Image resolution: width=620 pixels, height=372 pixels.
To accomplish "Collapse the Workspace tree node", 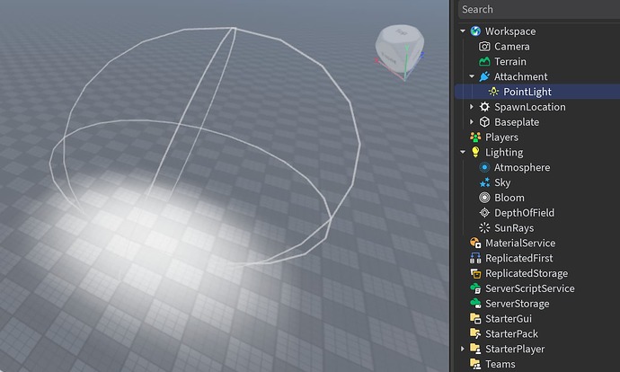I will [463, 31].
